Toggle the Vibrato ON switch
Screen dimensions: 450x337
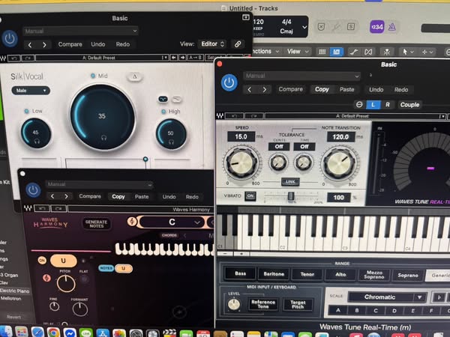click(x=250, y=196)
